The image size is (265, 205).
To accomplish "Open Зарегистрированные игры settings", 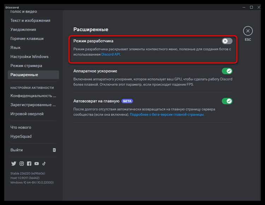I will click(x=33, y=105).
